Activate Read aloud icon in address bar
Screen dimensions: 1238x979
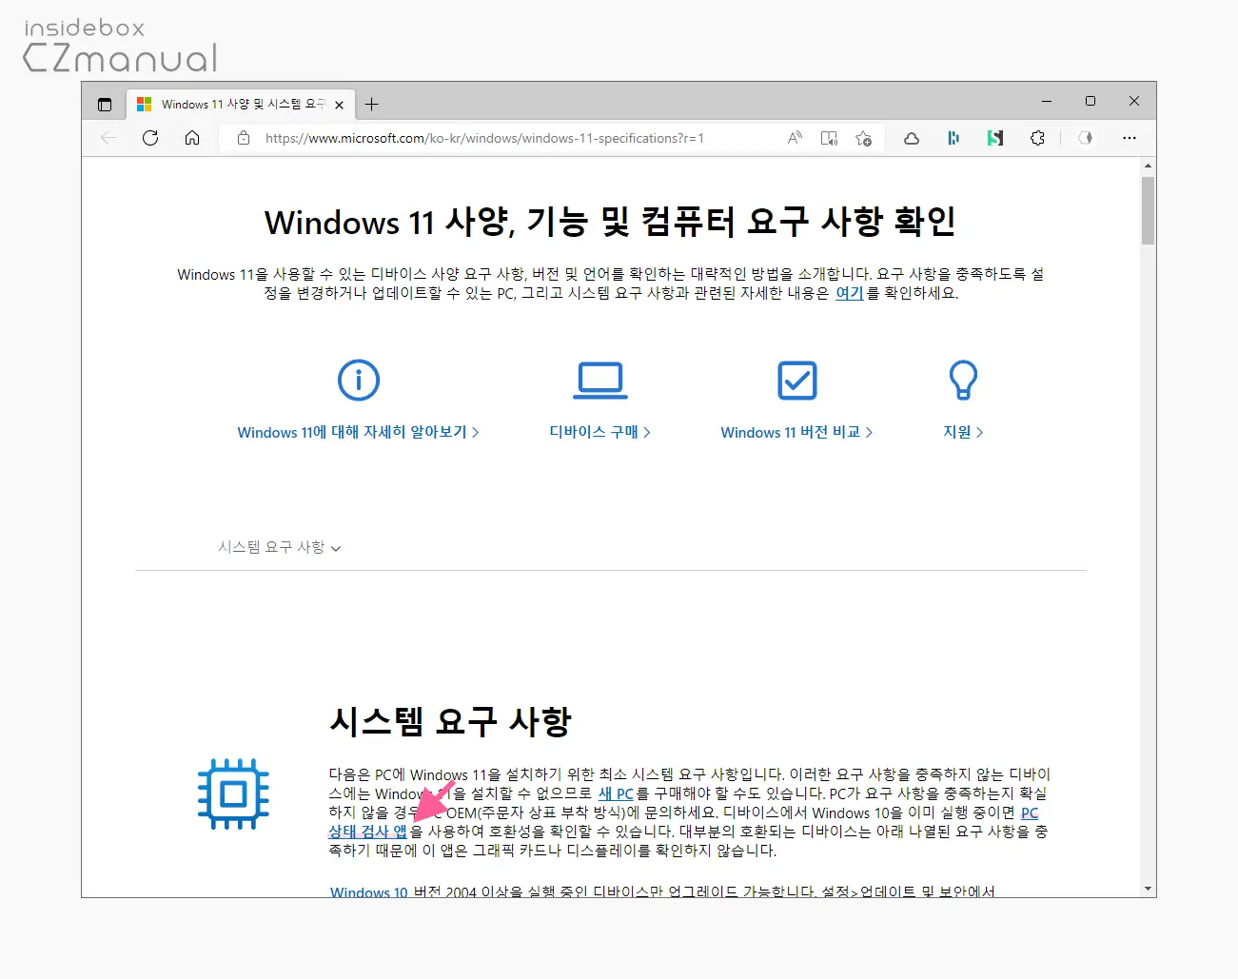795,138
